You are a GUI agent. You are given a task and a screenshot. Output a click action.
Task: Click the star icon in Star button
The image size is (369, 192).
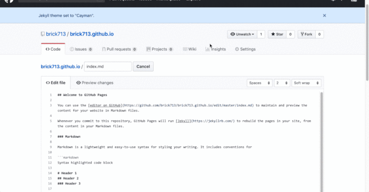[x=273, y=34]
